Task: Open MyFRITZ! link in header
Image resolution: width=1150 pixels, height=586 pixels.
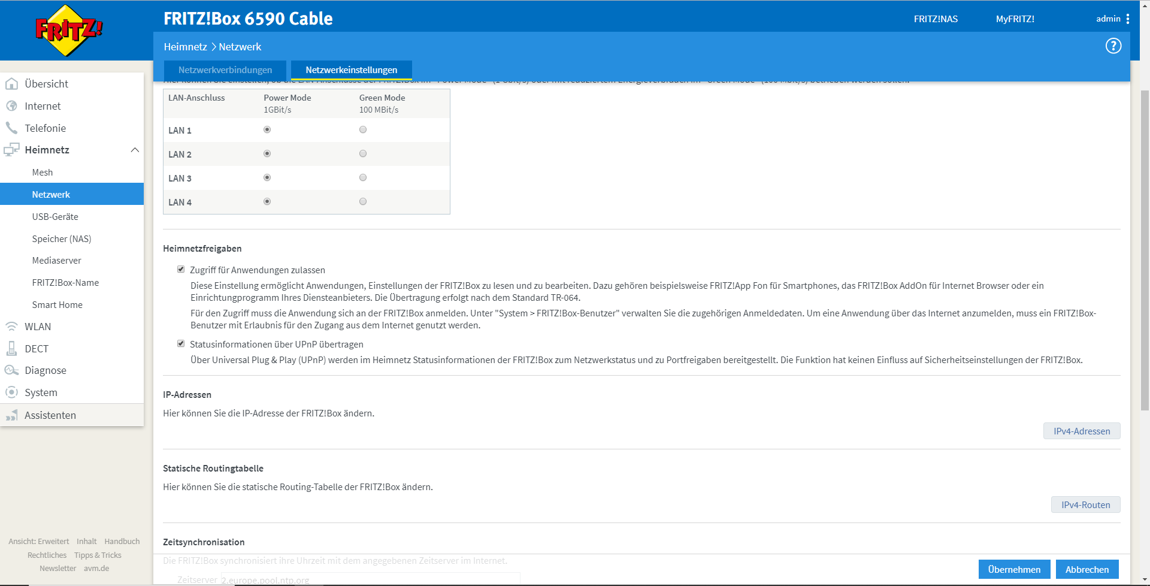Action: [x=1015, y=19]
